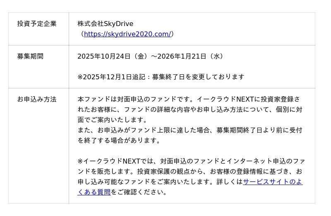Open the サービスサイトのよくある質問 link
331x216 pixels.
[273, 182]
